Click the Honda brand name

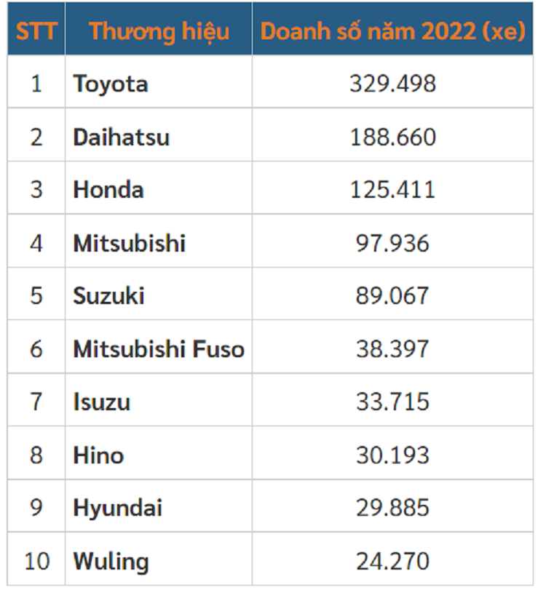pyautogui.click(x=108, y=190)
